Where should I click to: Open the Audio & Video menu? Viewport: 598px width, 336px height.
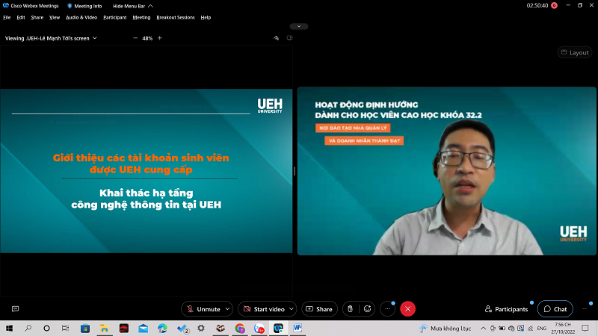click(x=81, y=17)
